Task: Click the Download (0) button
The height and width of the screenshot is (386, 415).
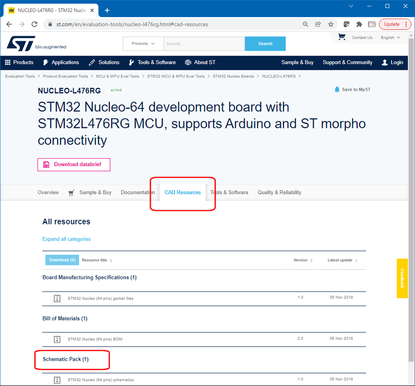Action: coord(62,260)
